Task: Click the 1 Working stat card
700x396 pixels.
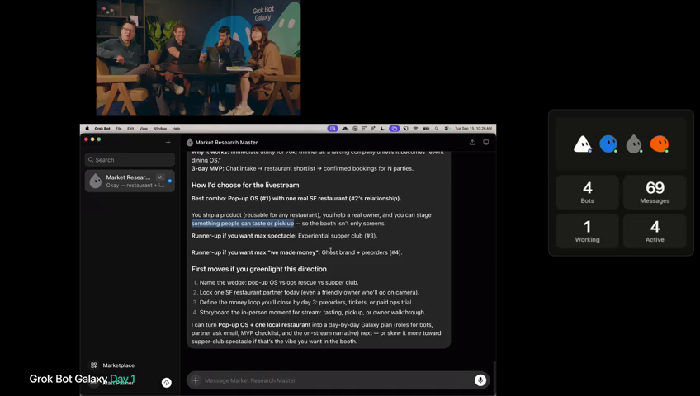Action: click(x=588, y=231)
